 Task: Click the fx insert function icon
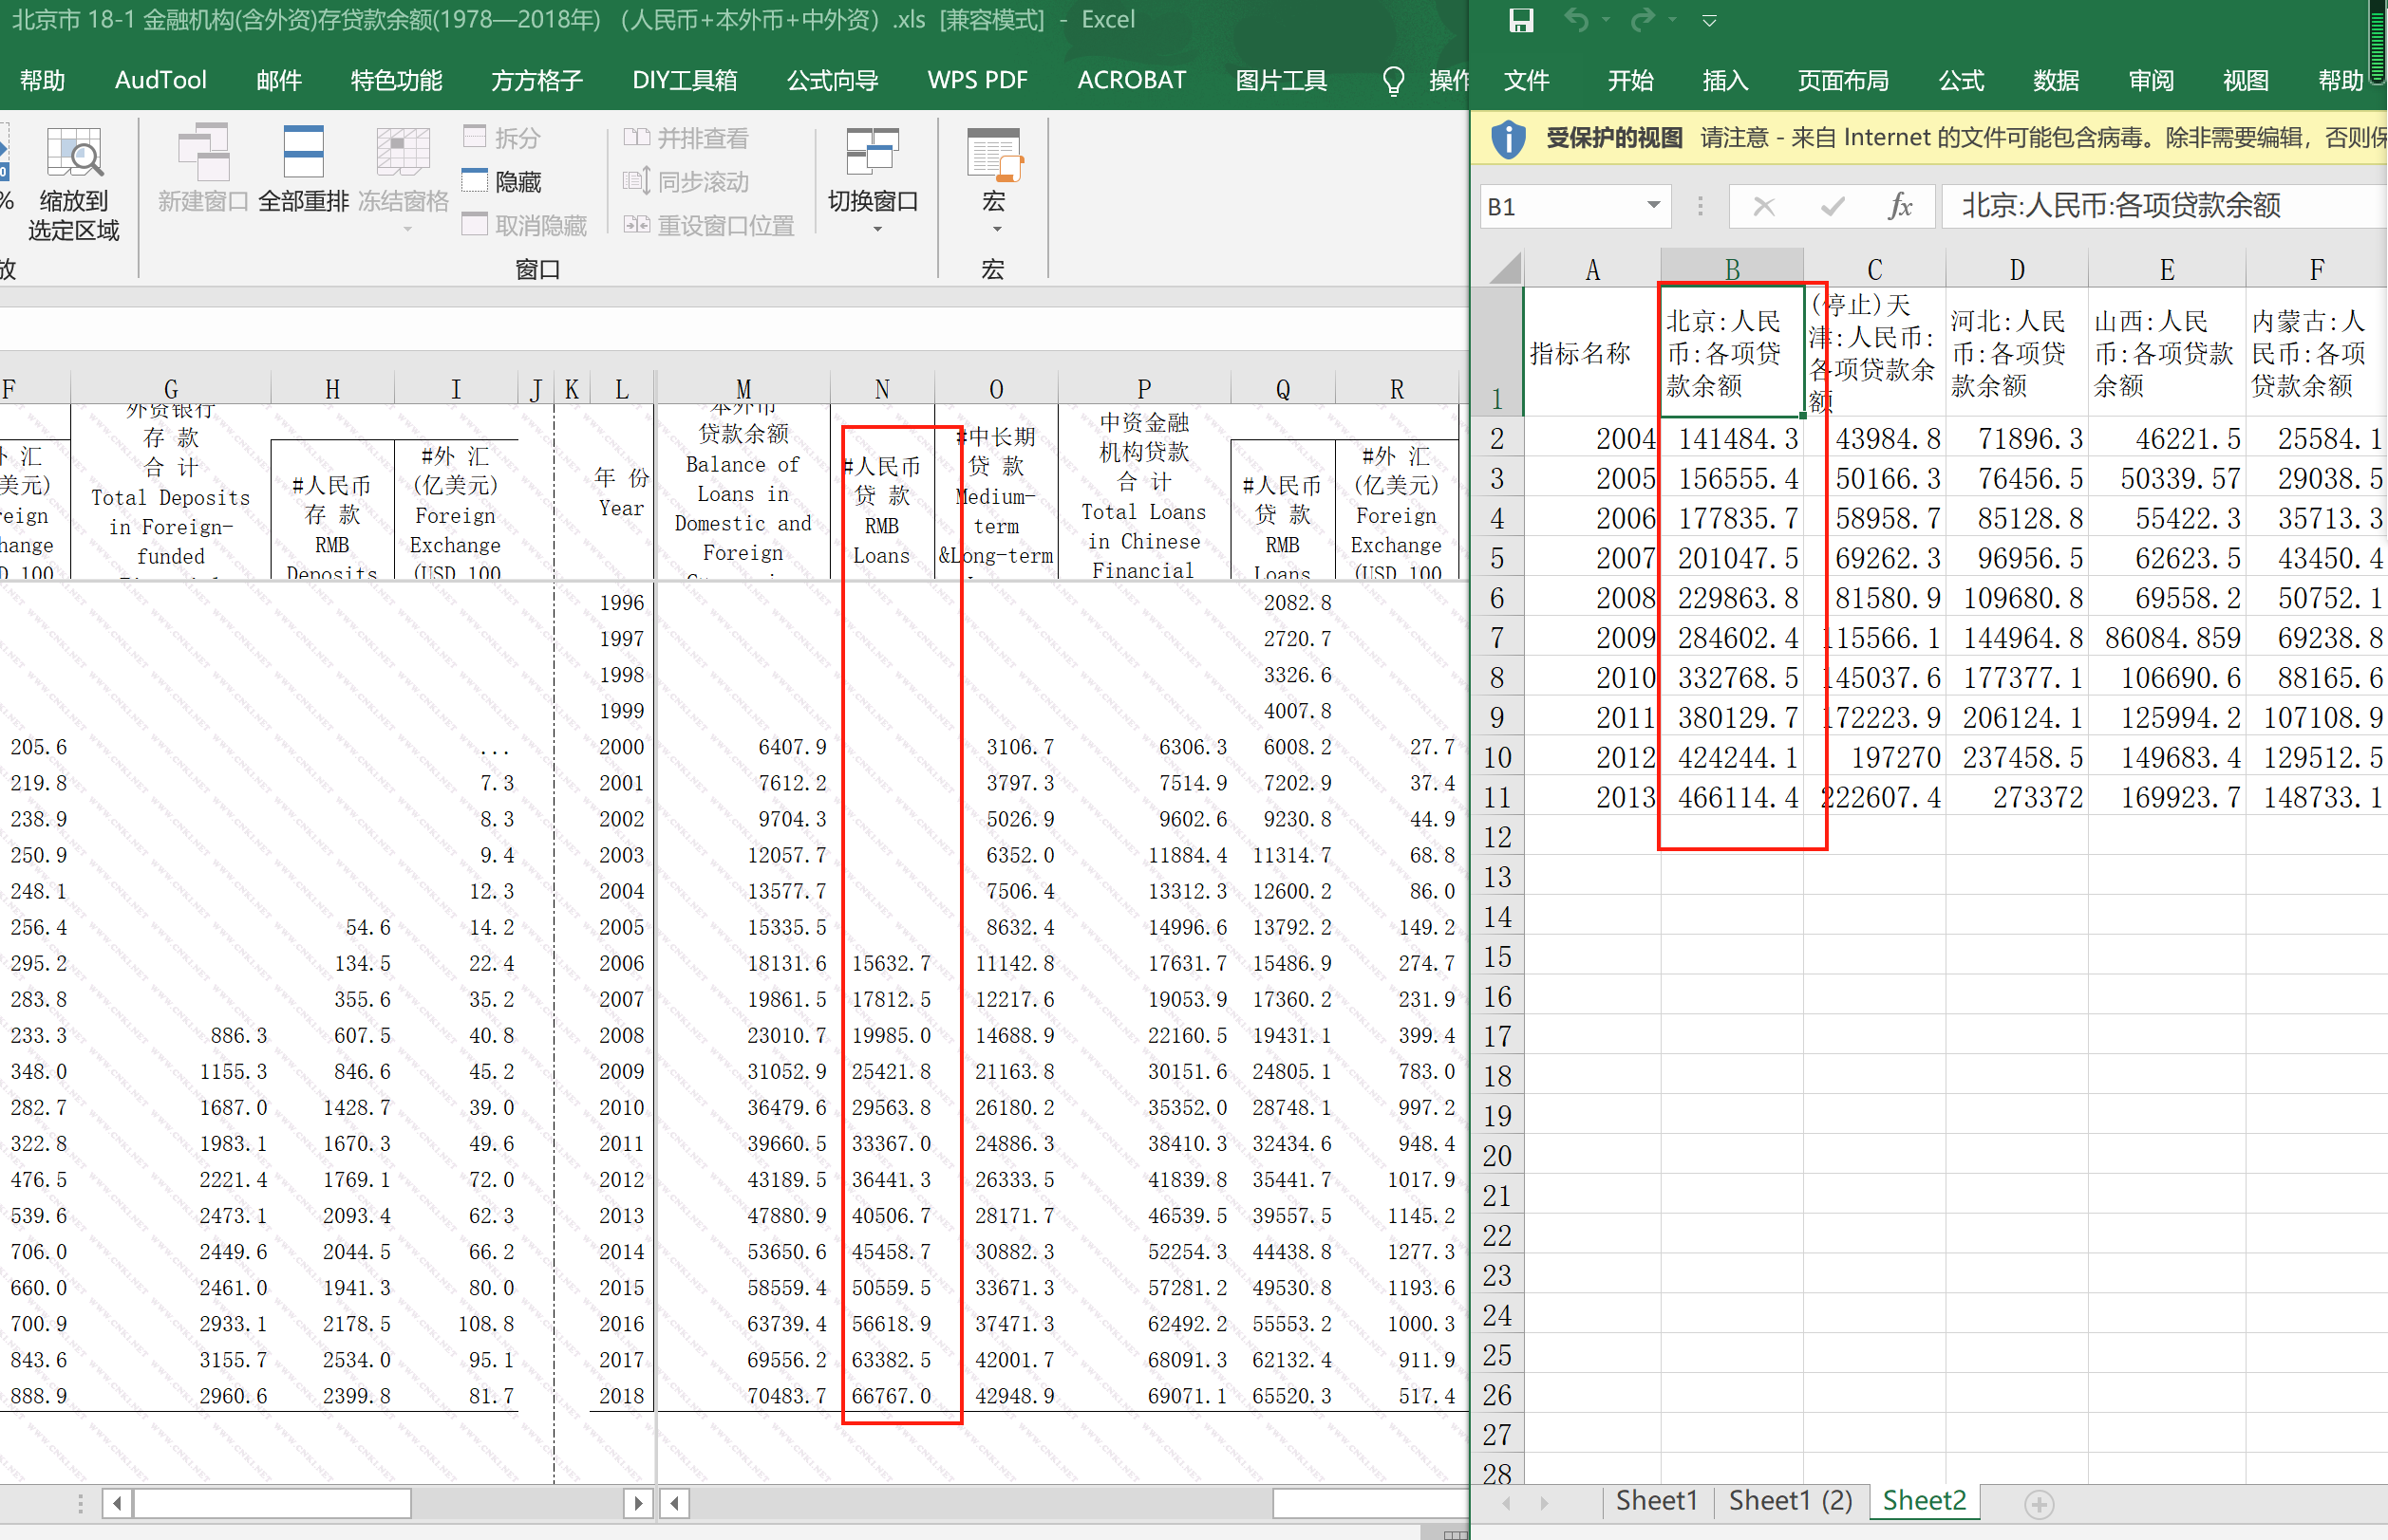tap(1899, 207)
